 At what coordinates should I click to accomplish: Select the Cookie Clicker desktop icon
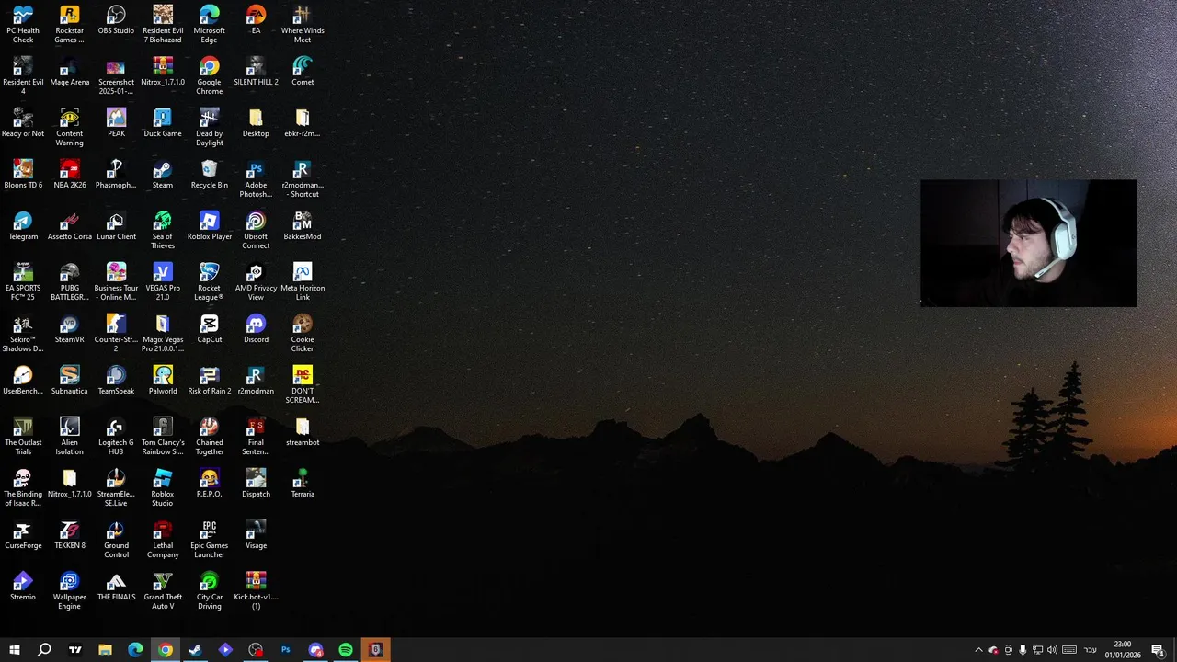coord(303,333)
